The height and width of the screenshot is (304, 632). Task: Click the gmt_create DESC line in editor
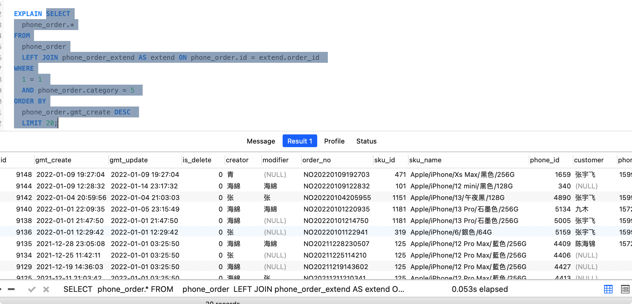click(76, 112)
